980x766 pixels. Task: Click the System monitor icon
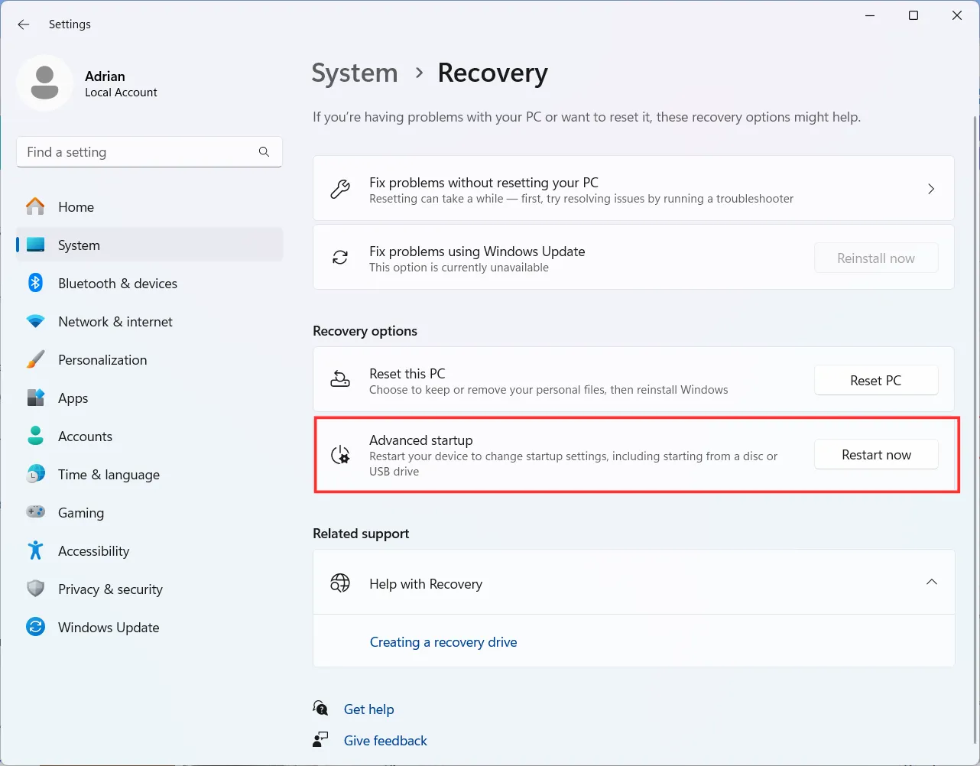coord(35,245)
